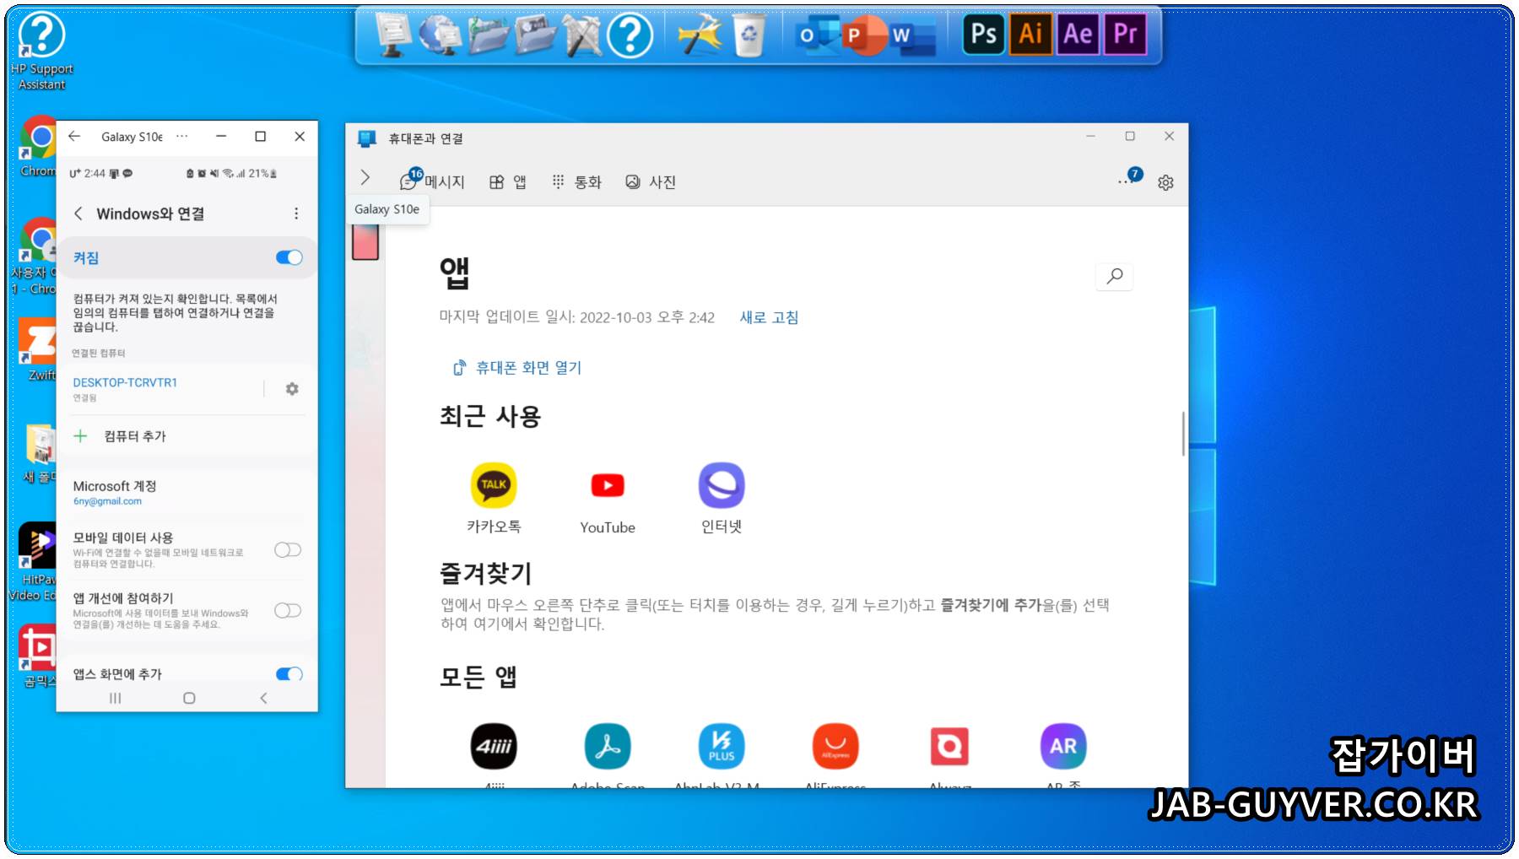
Task: Switch to the 사진 tab
Action: click(x=651, y=181)
